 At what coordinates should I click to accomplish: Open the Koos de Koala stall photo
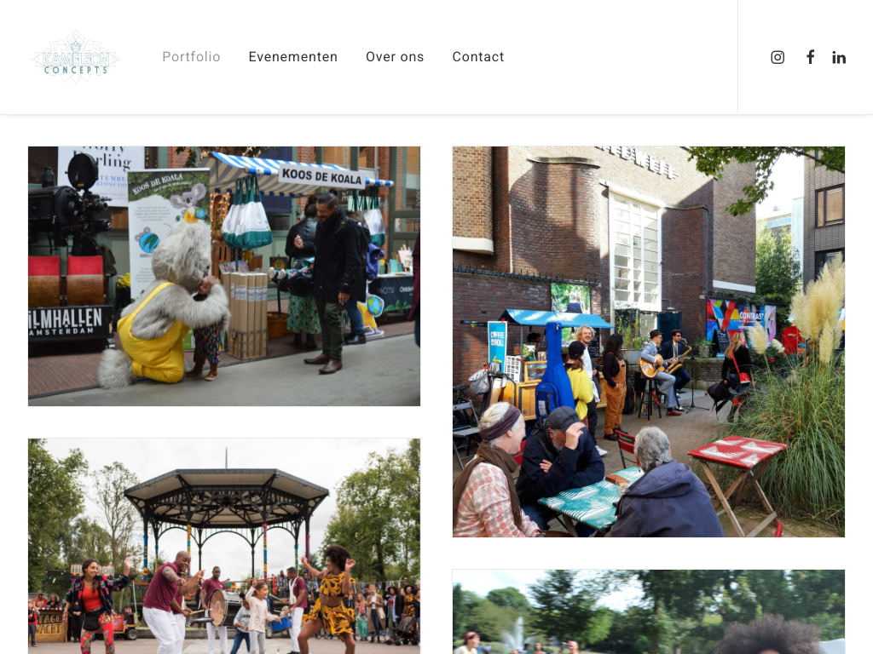click(x=224, y=277)
